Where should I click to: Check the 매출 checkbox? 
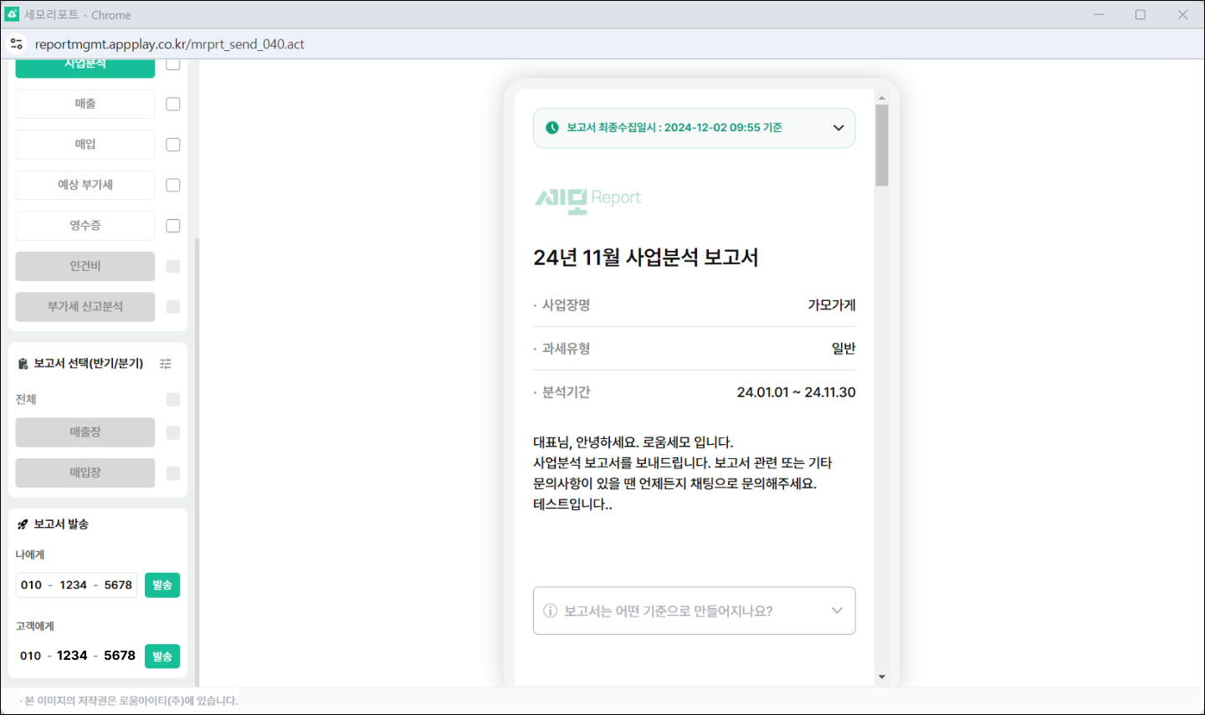click(173, 105)
